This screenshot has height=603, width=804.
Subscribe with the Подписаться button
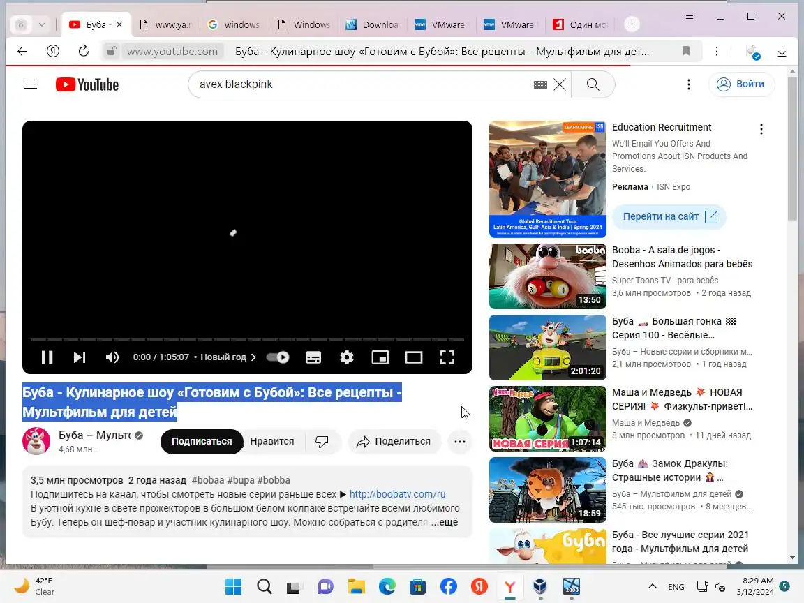[202, 442]
